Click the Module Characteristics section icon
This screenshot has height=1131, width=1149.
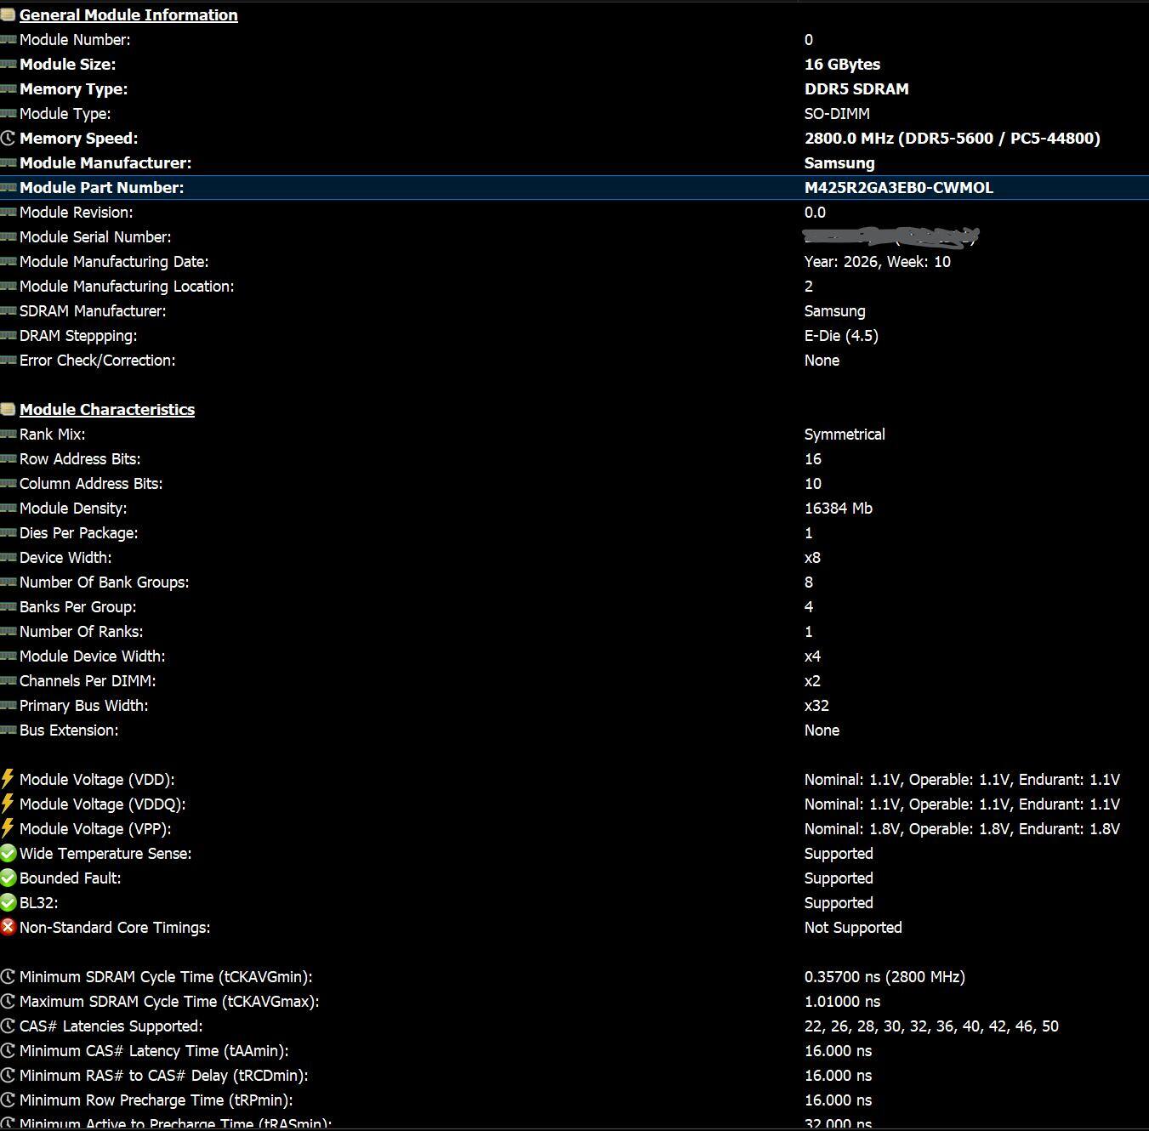pos(8,409)
